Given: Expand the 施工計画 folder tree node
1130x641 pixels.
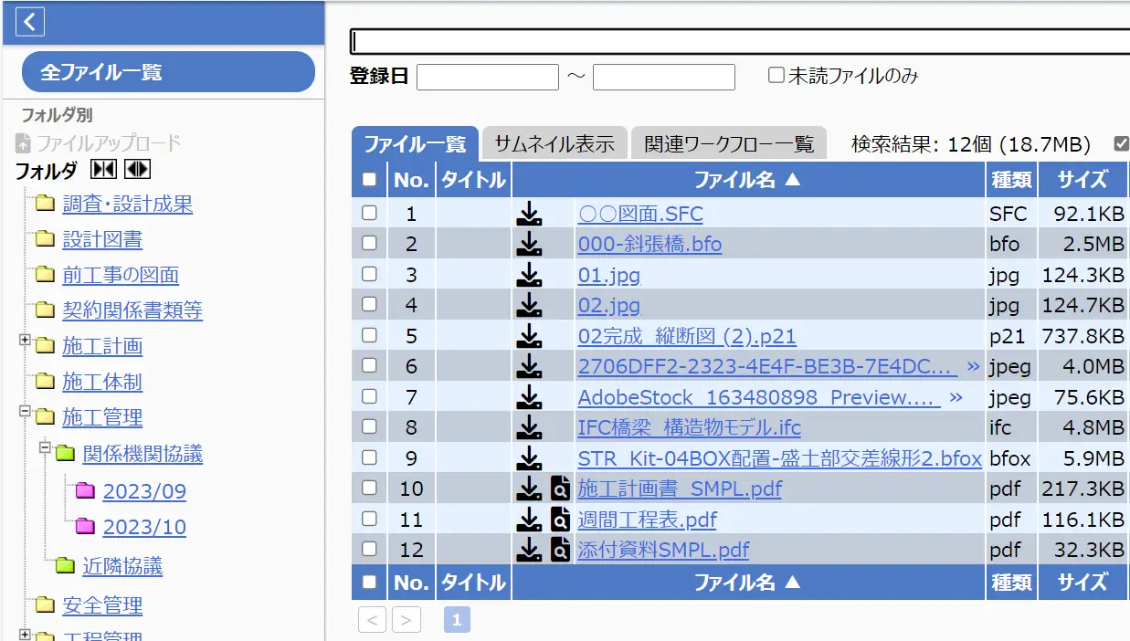Looking at the screenshot, I should pos(25,342).
